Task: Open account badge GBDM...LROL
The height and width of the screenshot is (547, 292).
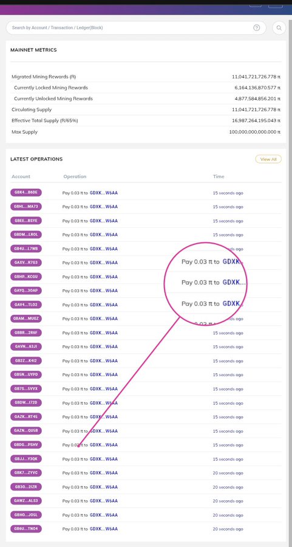Action: click(x=26, y=235)
